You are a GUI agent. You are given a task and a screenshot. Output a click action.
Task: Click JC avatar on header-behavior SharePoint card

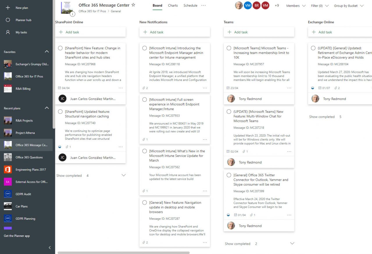(x=62, y=99)
